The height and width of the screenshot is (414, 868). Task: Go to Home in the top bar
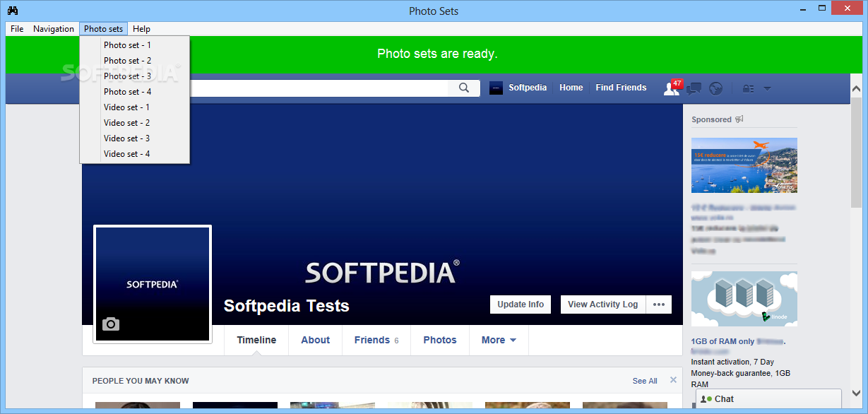pyautogui.click(x=571, y=88)
